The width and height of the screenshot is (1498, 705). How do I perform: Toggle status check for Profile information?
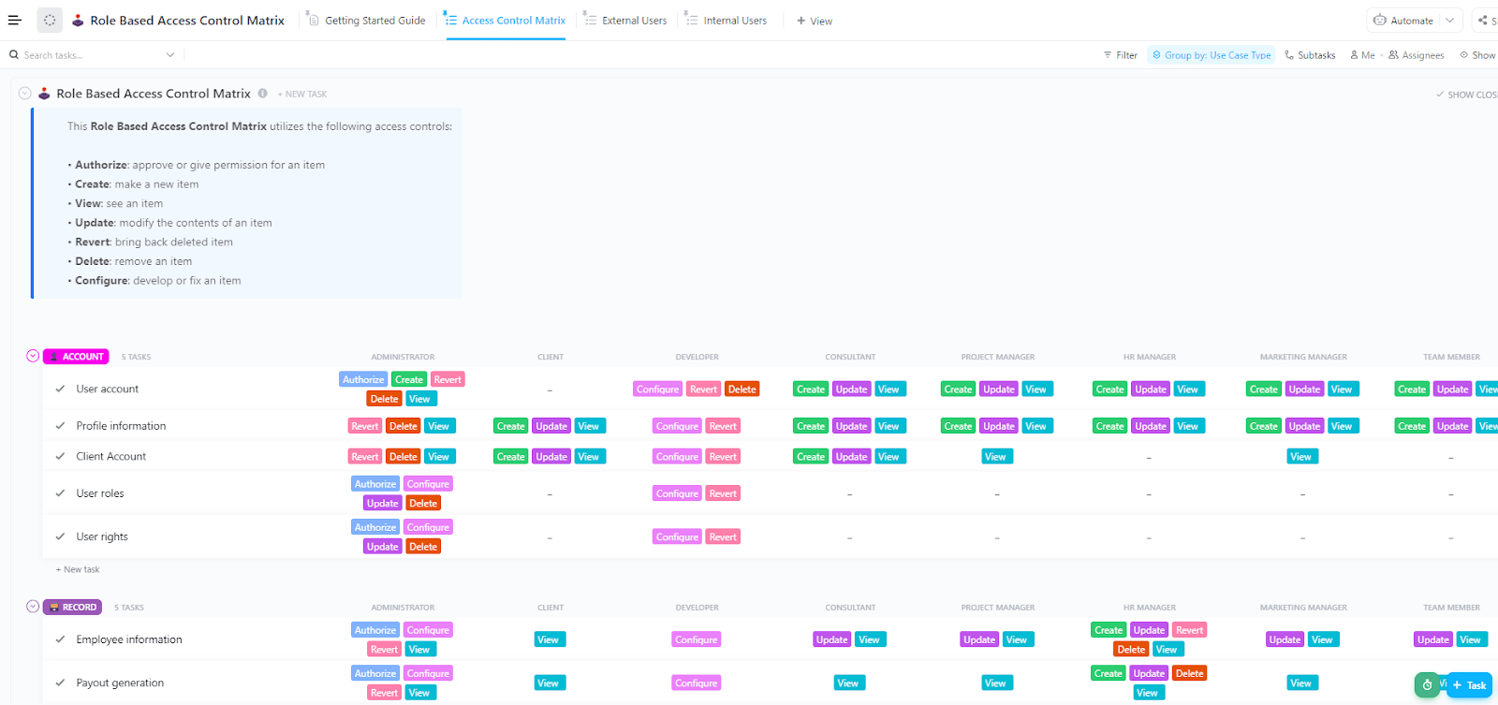60,426
